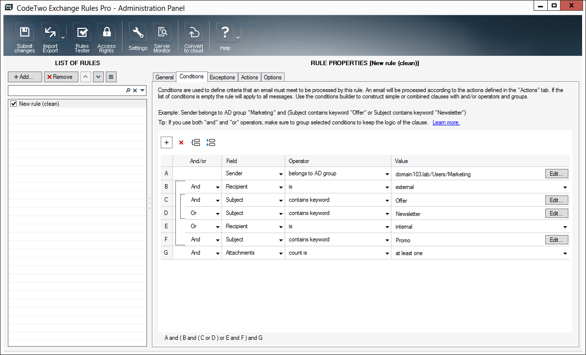Delete selected condition with red X icon

[x=181, y=142]
